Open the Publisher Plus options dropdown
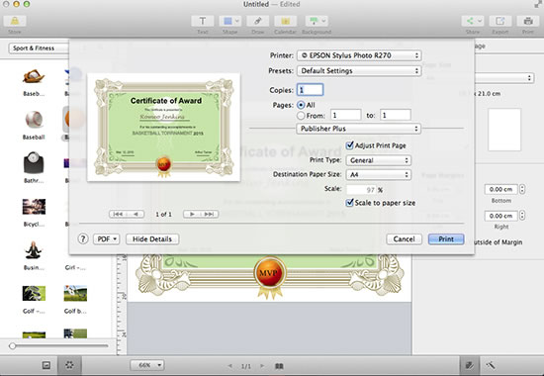Viewport: 544px width, 376px height. pos(358,129)
